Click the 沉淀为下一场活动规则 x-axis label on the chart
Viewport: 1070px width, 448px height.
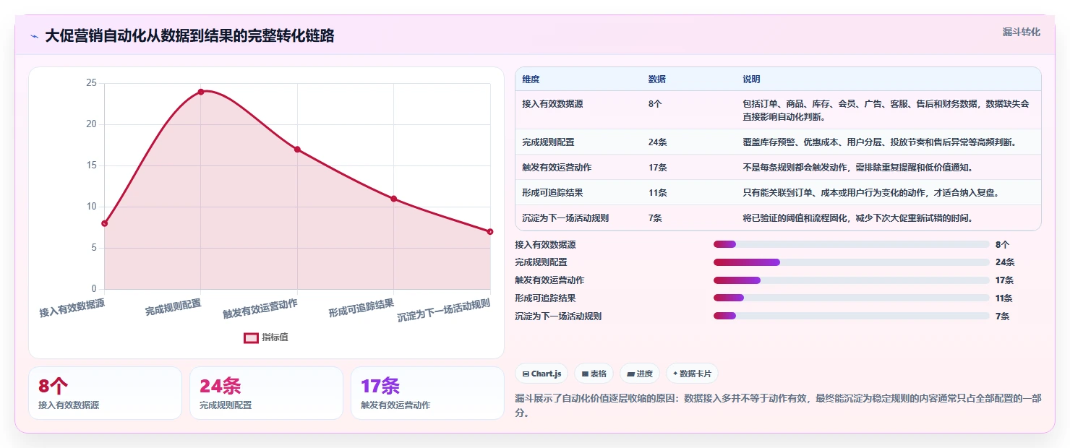click(444, 311)
